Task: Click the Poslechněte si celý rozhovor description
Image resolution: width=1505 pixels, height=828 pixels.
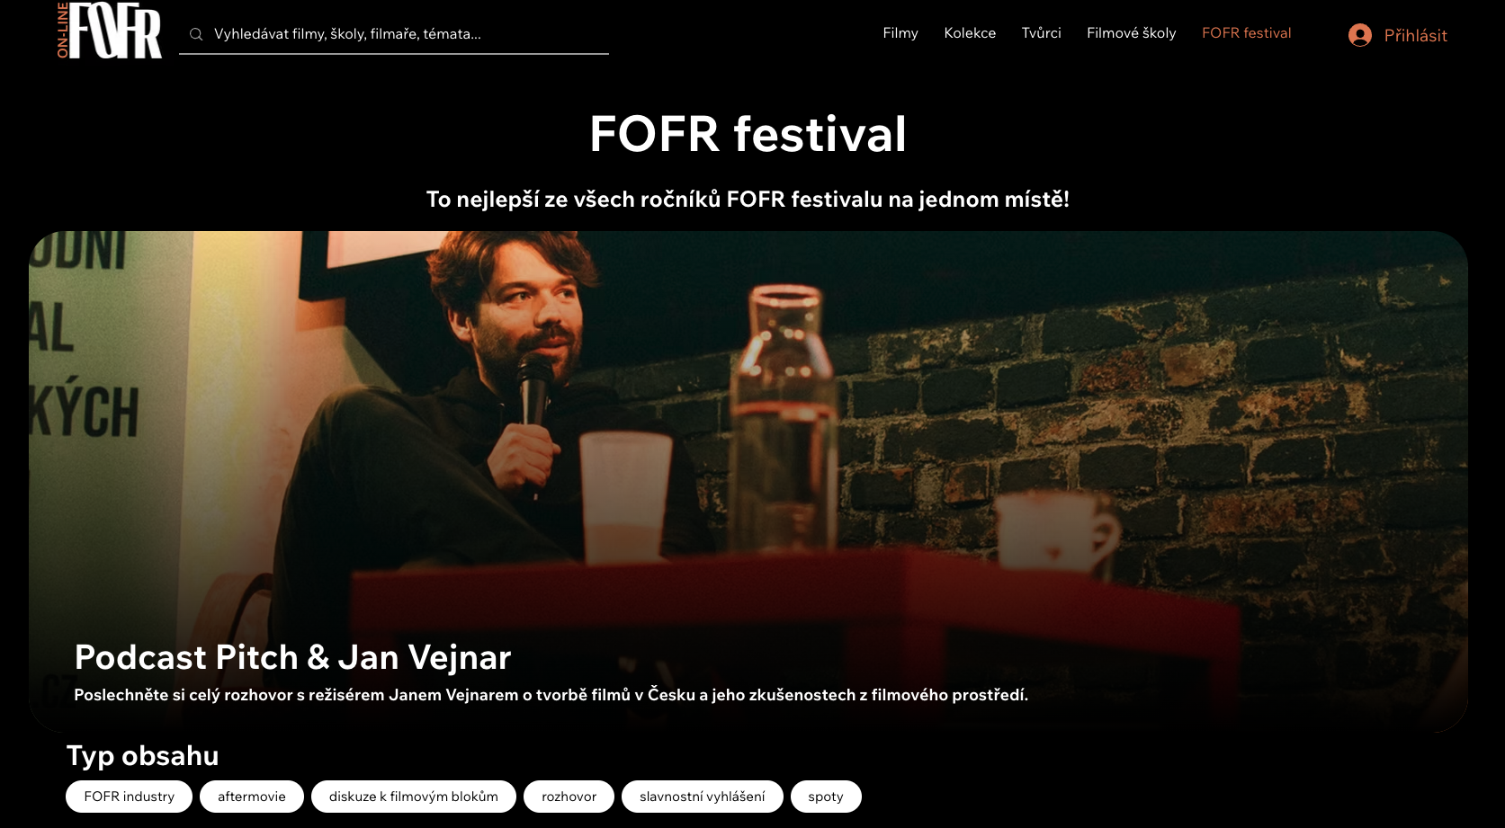Action: pyautogui.click(x=551, y=695)
